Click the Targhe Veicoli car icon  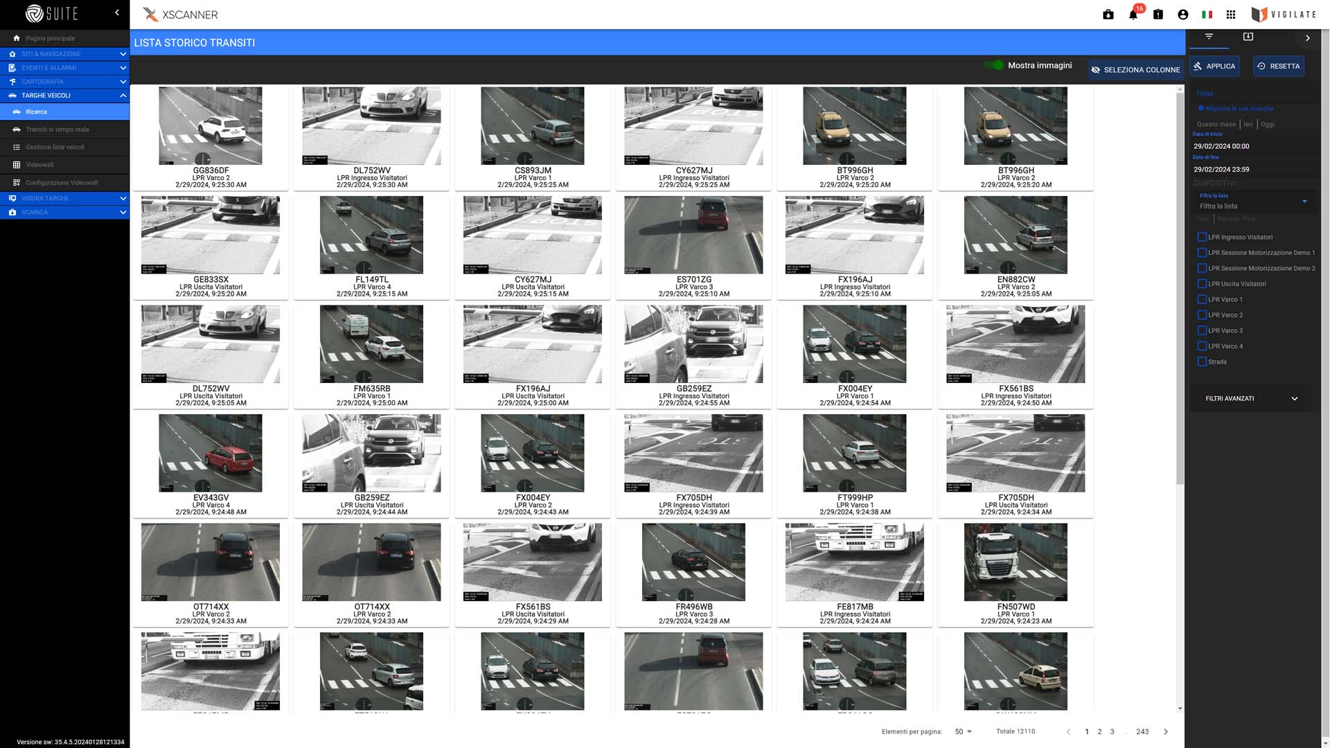pos(12,96)
